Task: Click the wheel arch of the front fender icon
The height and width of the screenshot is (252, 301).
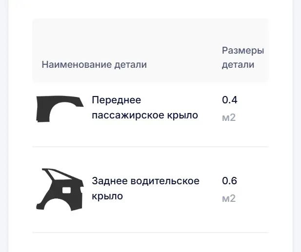Action: 63,115
